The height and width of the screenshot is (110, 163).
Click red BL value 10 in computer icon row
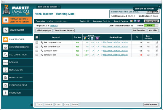[141, 55]
